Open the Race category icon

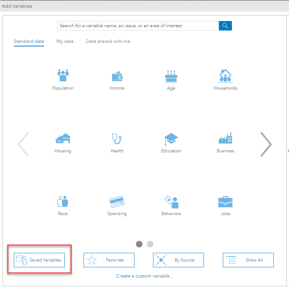(63, 201)
